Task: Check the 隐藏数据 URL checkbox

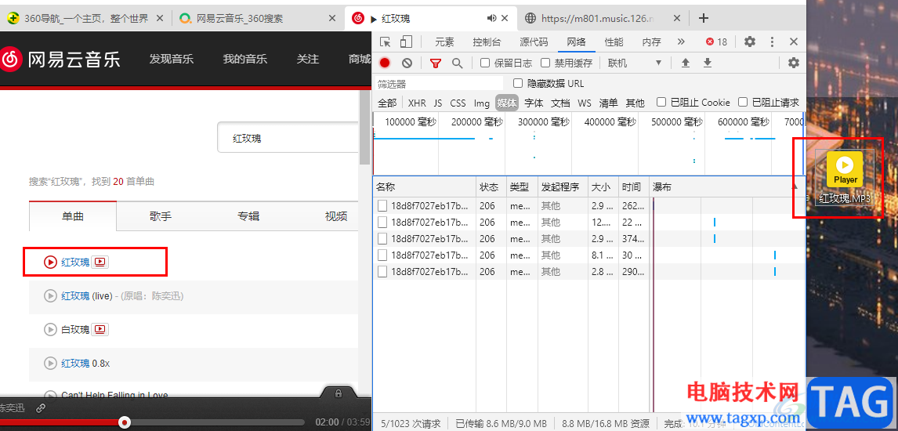Action: tap(518, 83)
